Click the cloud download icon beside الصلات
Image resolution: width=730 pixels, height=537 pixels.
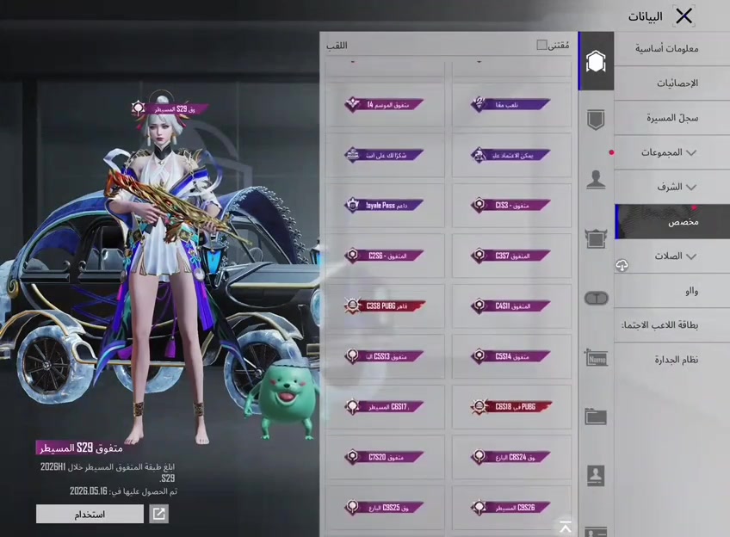pyautogui.click(x=622, y=265)
